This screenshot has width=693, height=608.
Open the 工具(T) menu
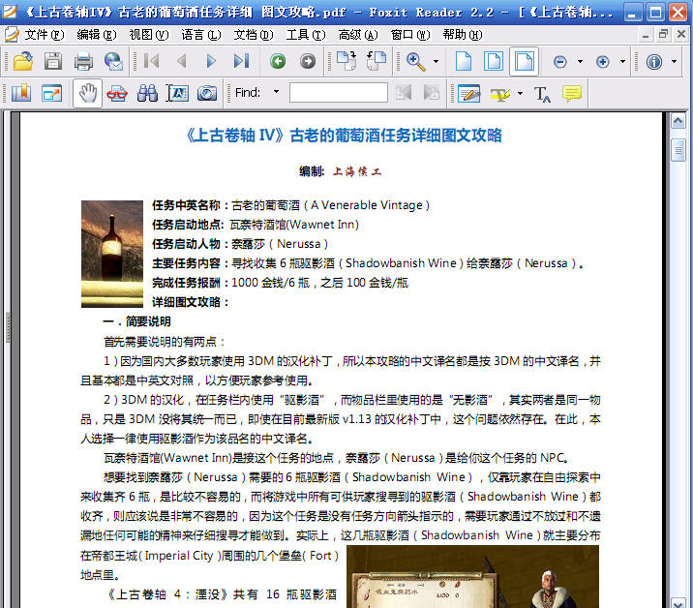[306, 35]
